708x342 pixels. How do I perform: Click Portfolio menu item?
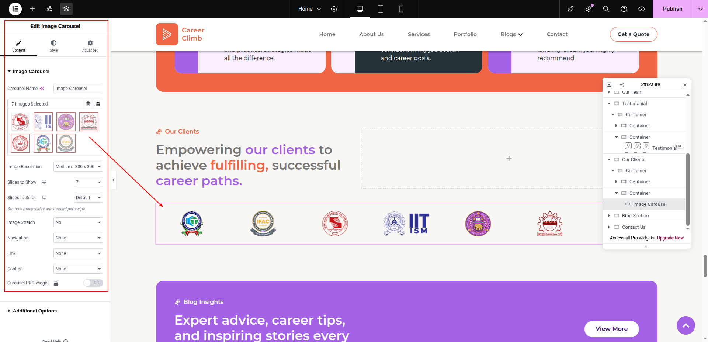coord(465,34)
